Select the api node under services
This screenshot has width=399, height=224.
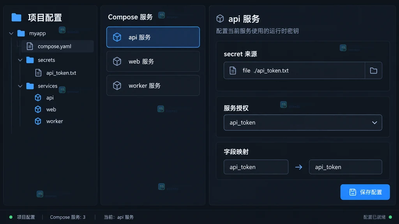[50, 98]
